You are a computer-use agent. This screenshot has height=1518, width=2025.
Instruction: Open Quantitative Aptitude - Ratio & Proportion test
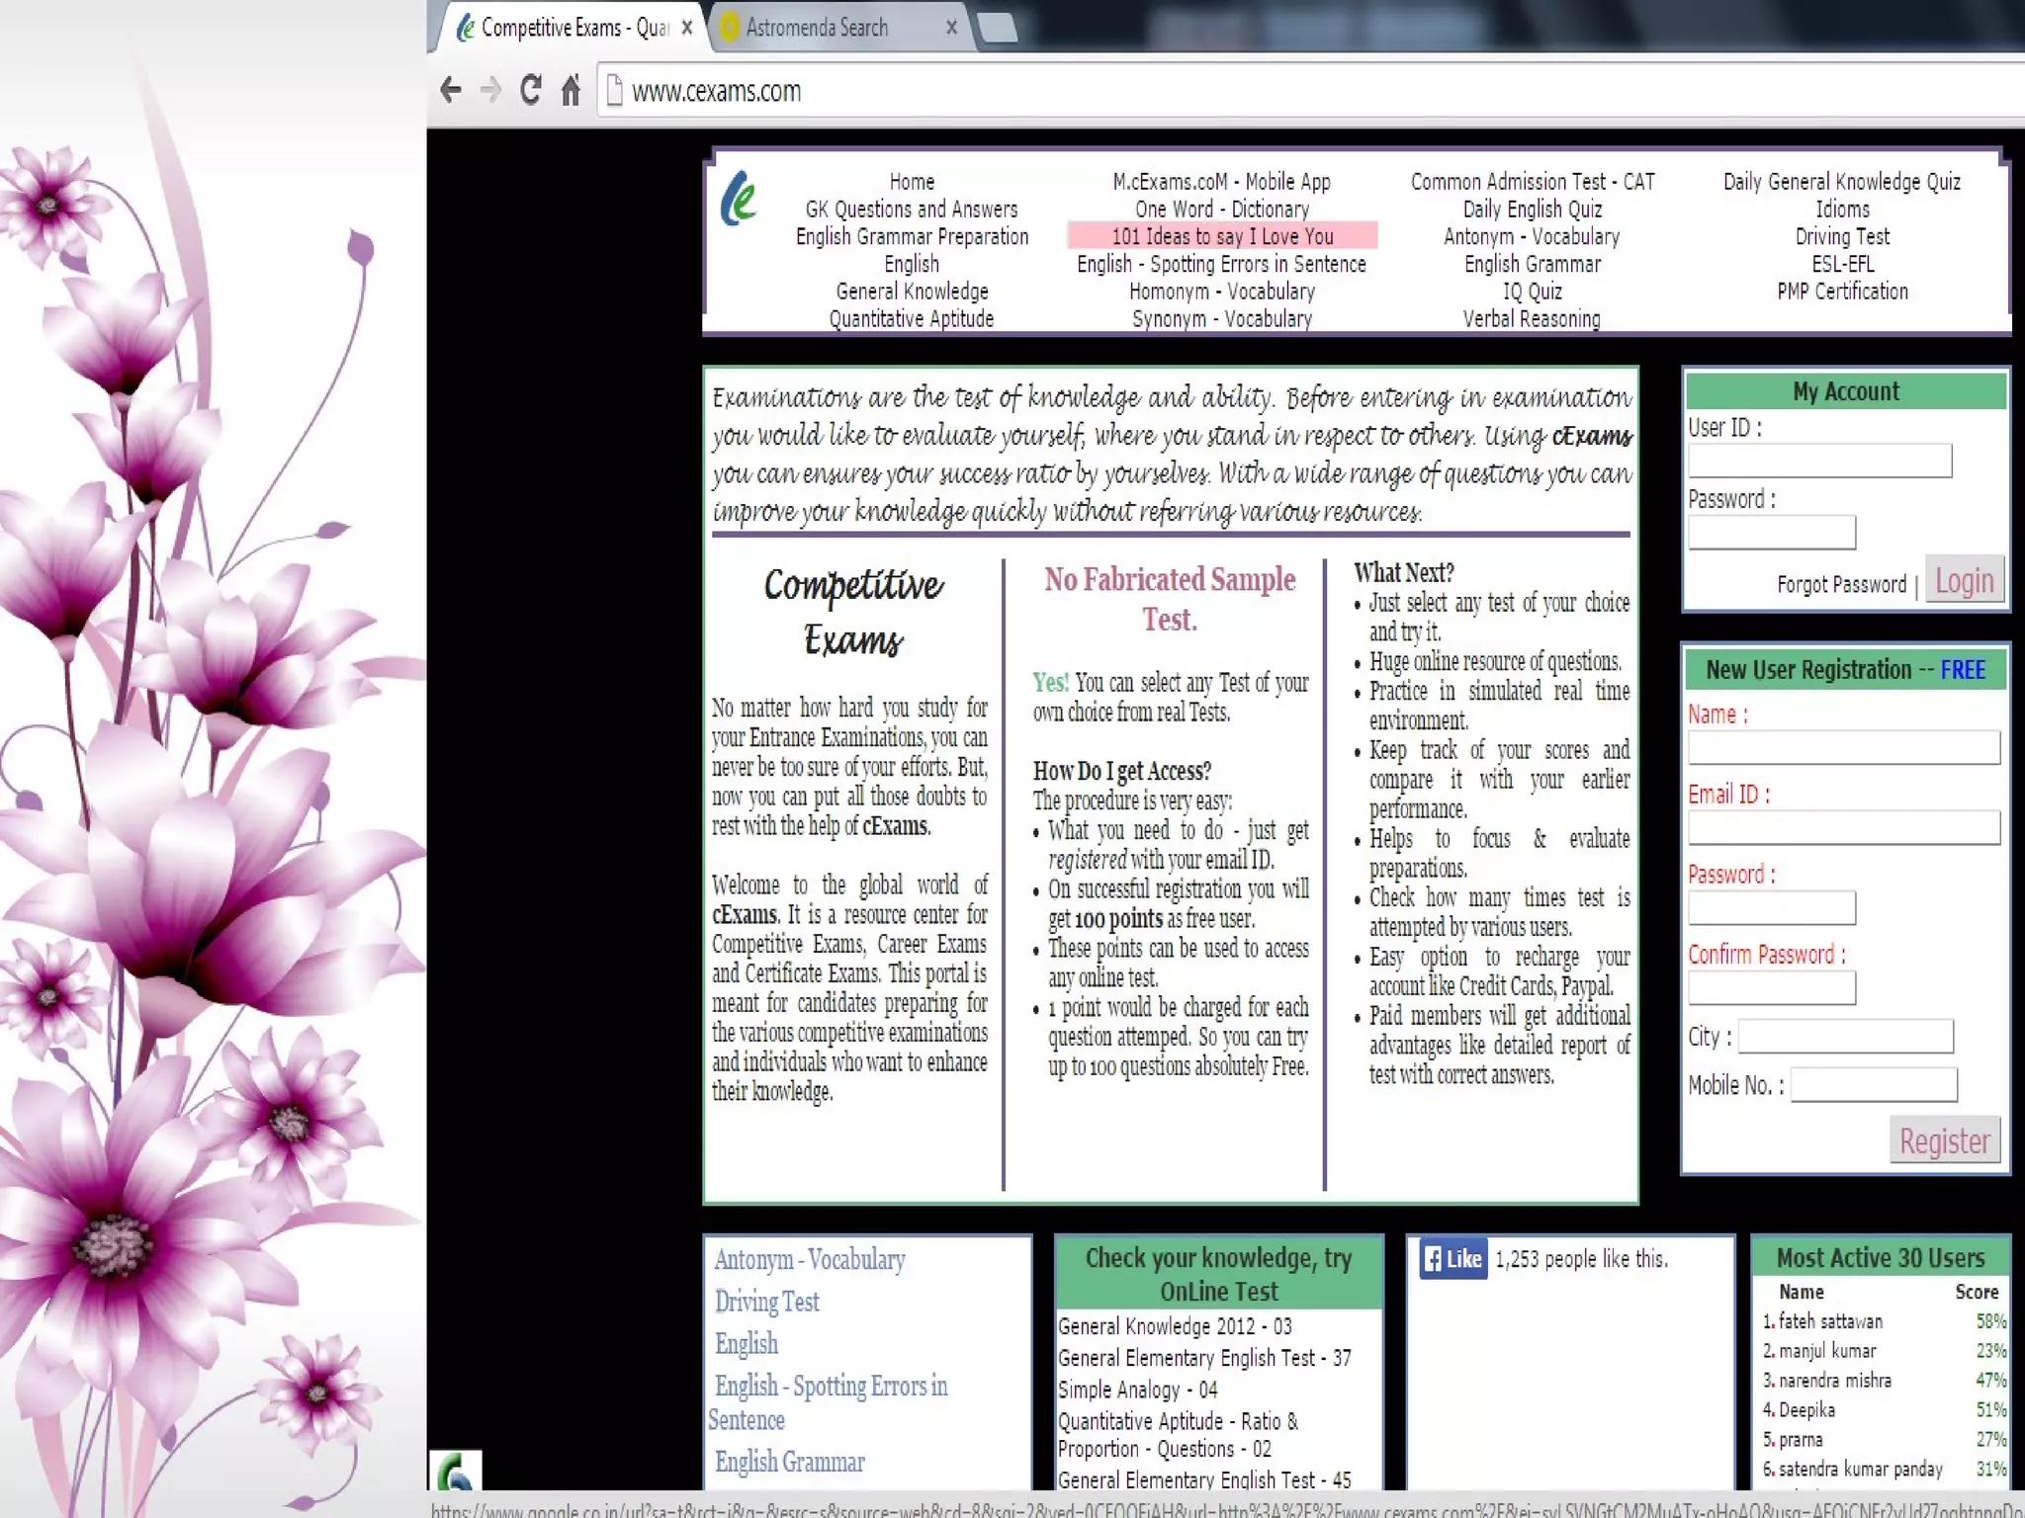click(1178, 1435)
